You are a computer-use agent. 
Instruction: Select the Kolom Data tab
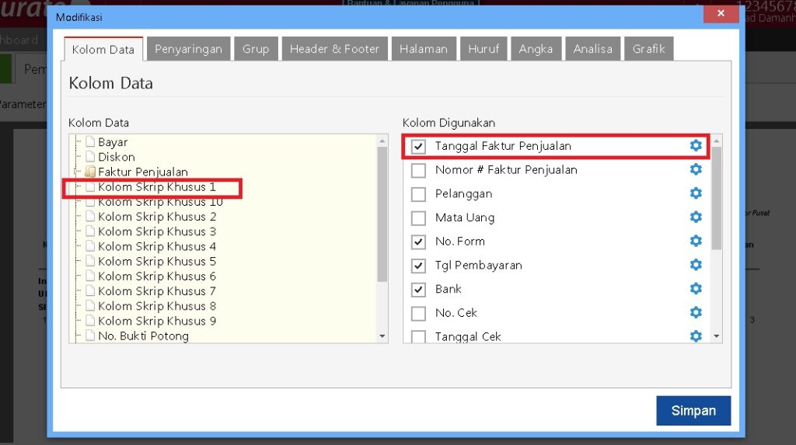(x=103, y=49)
